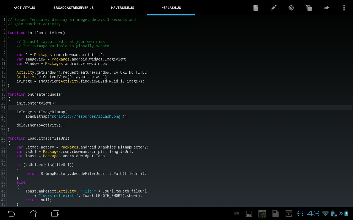This screenshot has height=220, width=353.
Task: Open the download notification icon
Action: point(288,214)
